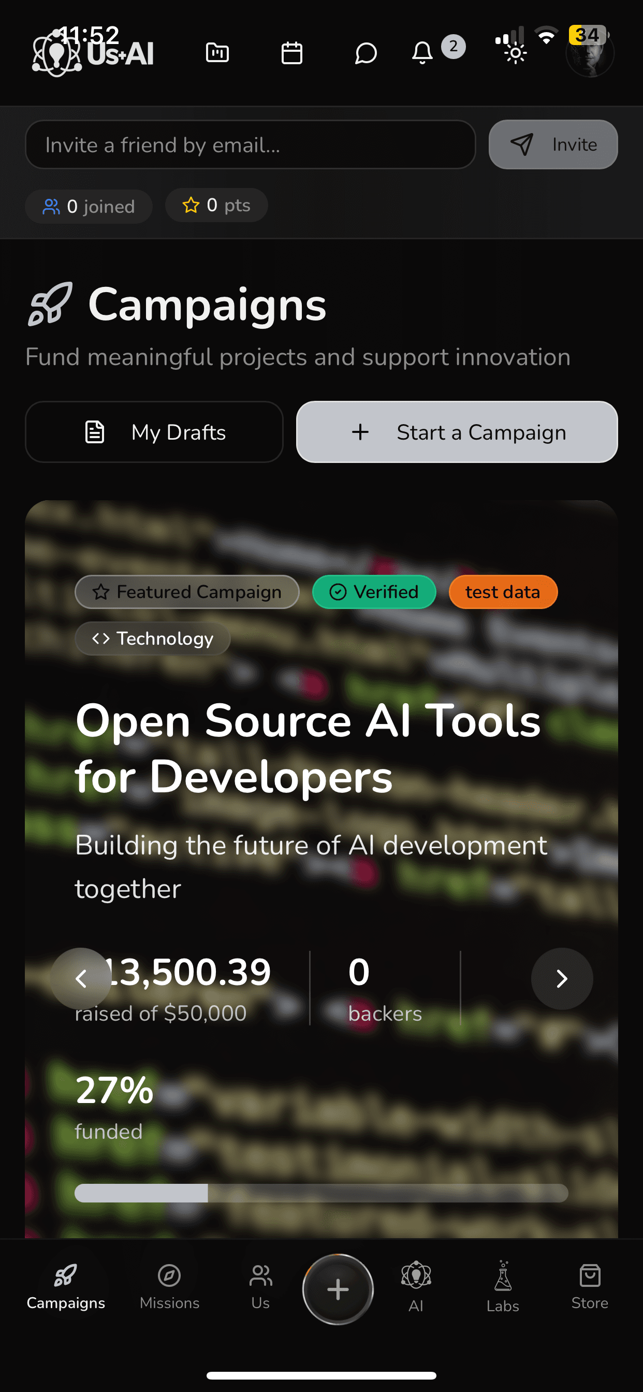Select the orange test data tag
Screen dimensions: 643x1392
coord(503,592)
